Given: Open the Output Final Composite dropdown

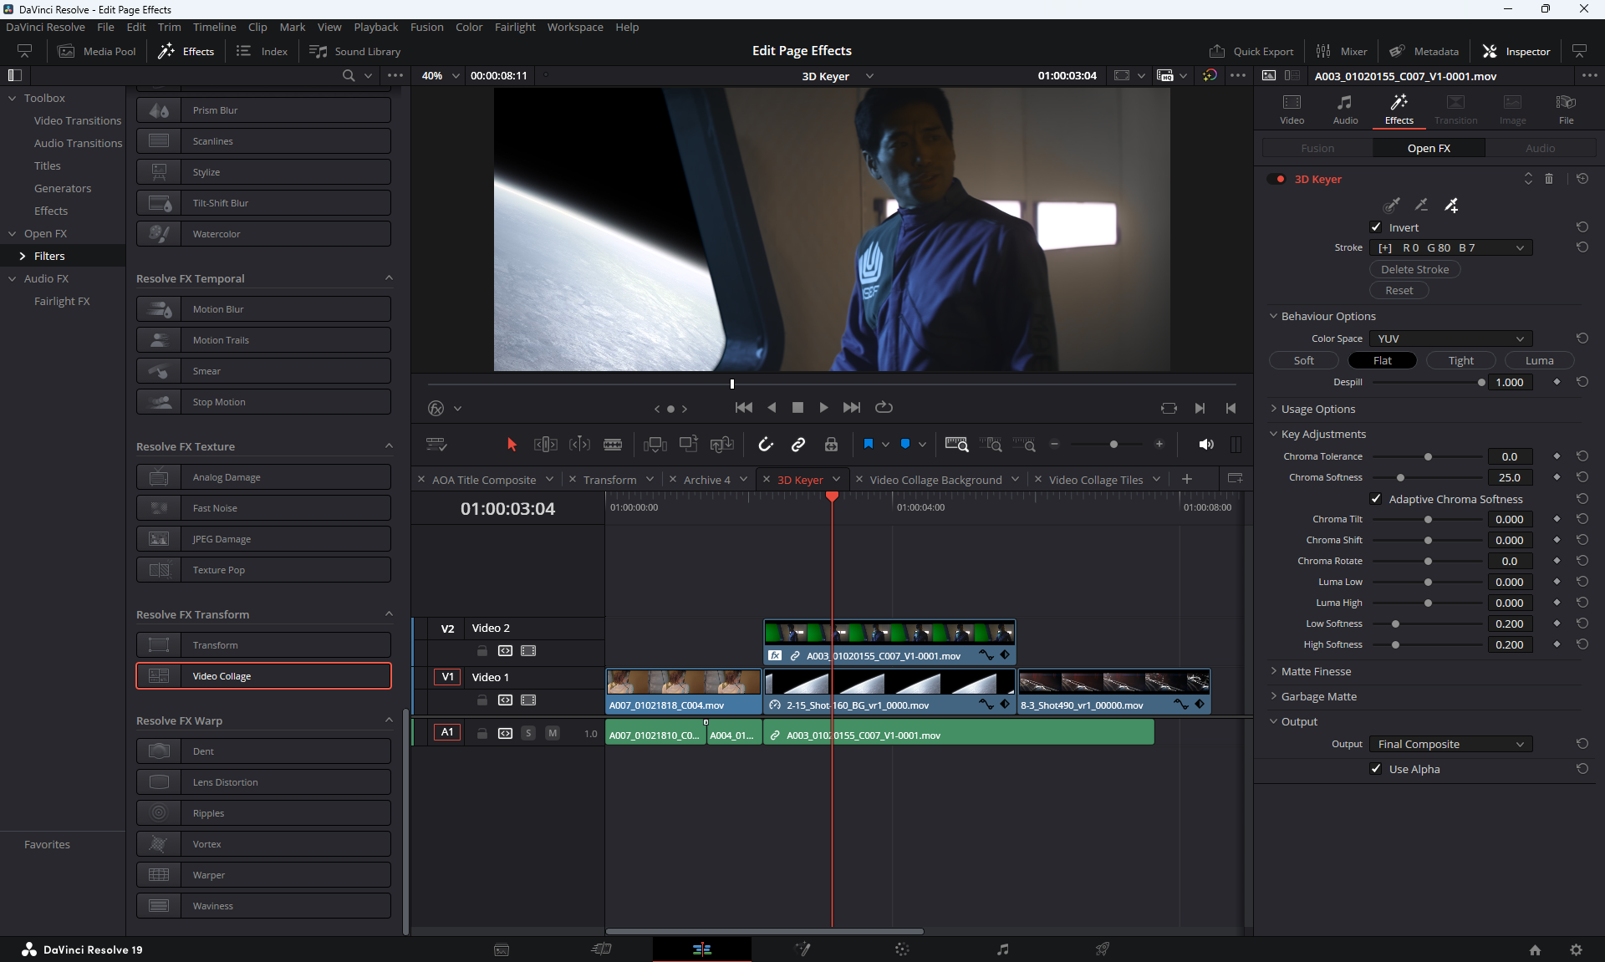Looking at the screenshot, I should [1450, 744].
